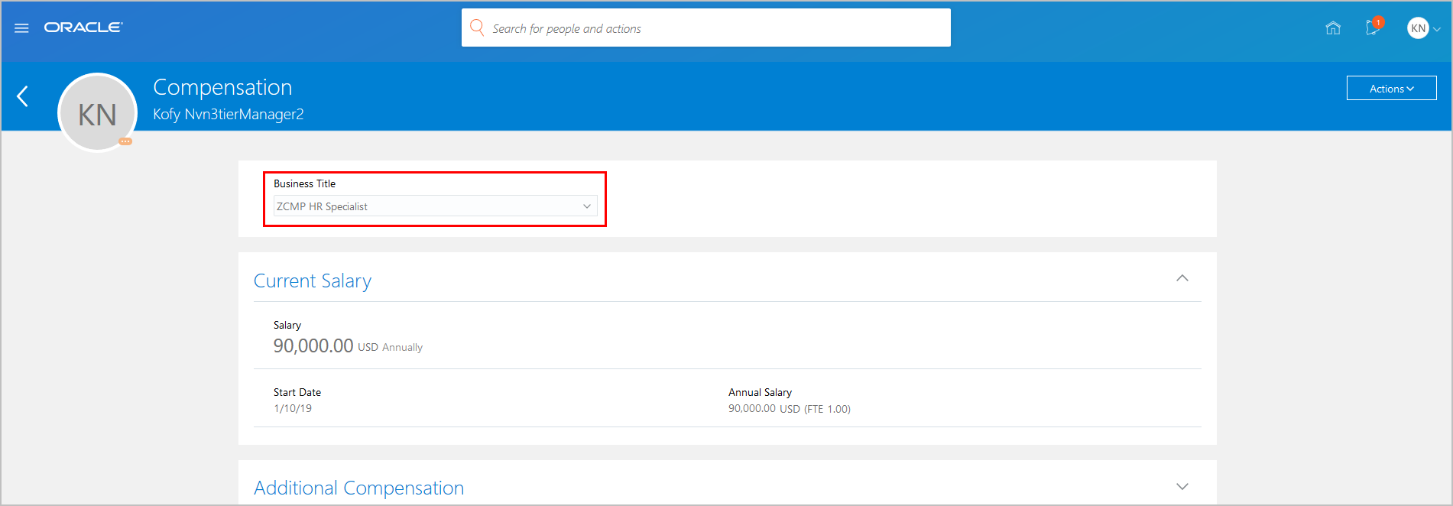
Task: Expand the Additional Compensation section
Action: pos(1182,487)
